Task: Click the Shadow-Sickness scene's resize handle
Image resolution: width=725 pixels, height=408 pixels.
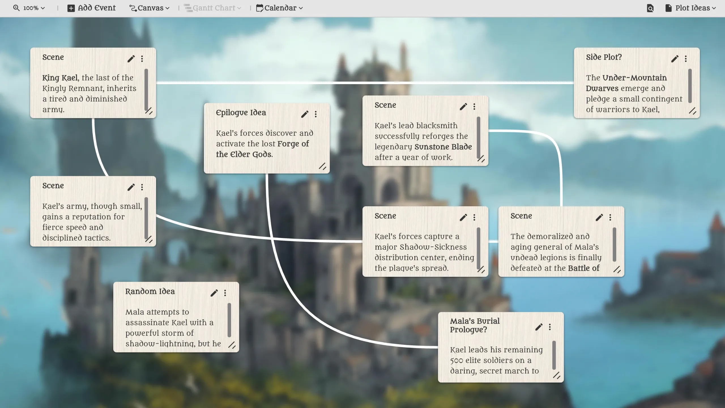Action: (x=481, y=270)
